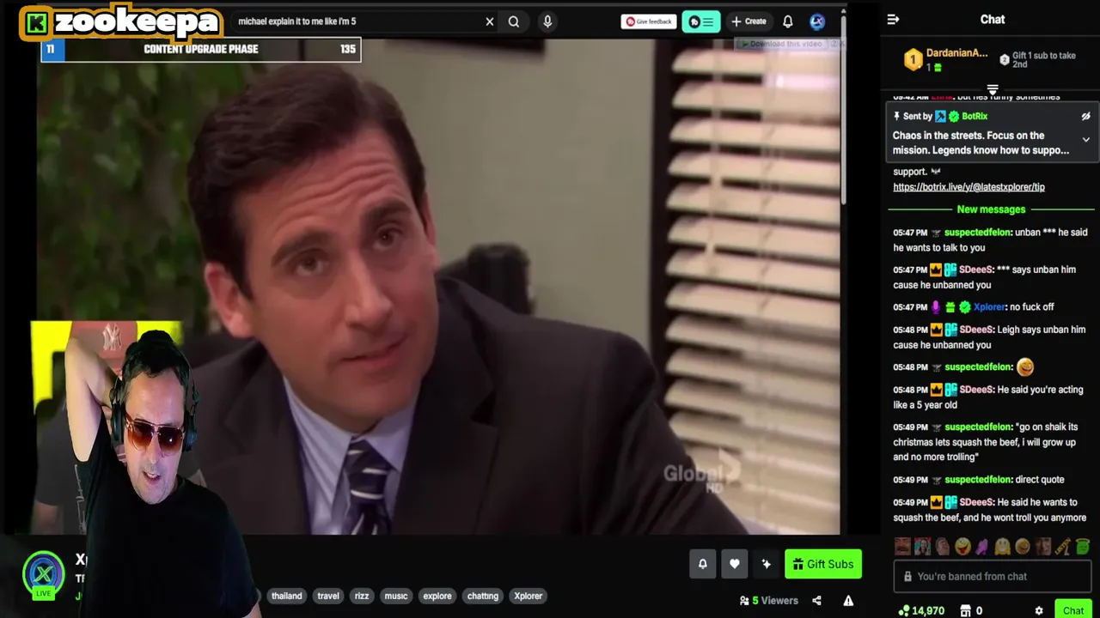Screen dimensions: 1100x618
Task: Share the stream with the share icon
Action: [816, 601]
